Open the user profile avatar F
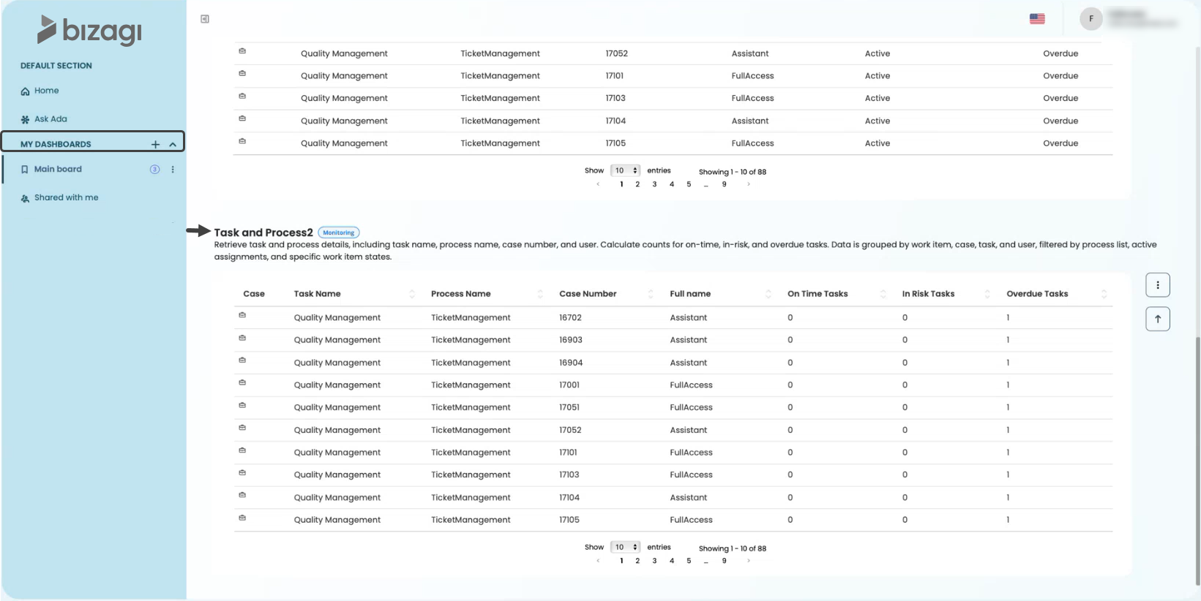The image size is (1201, 601). 1090,19
